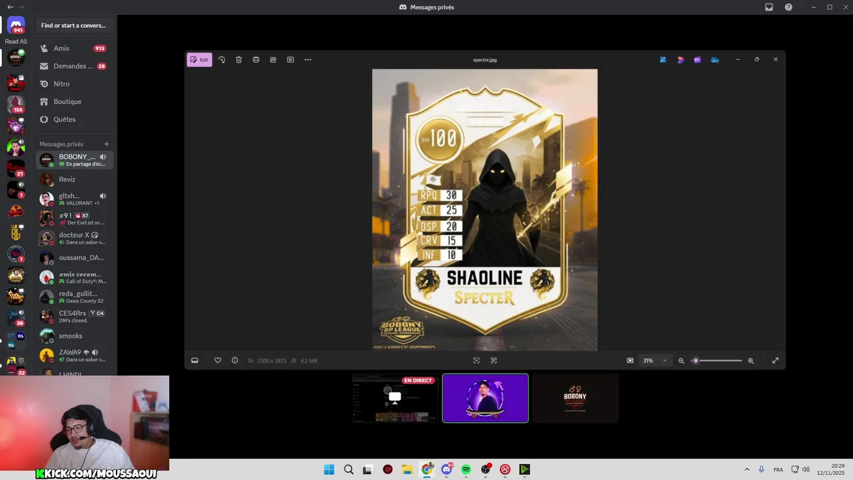Show file info with the info icon
This screenshot has width=853, height=480.
pyautogui.click(x=235, y=361)
